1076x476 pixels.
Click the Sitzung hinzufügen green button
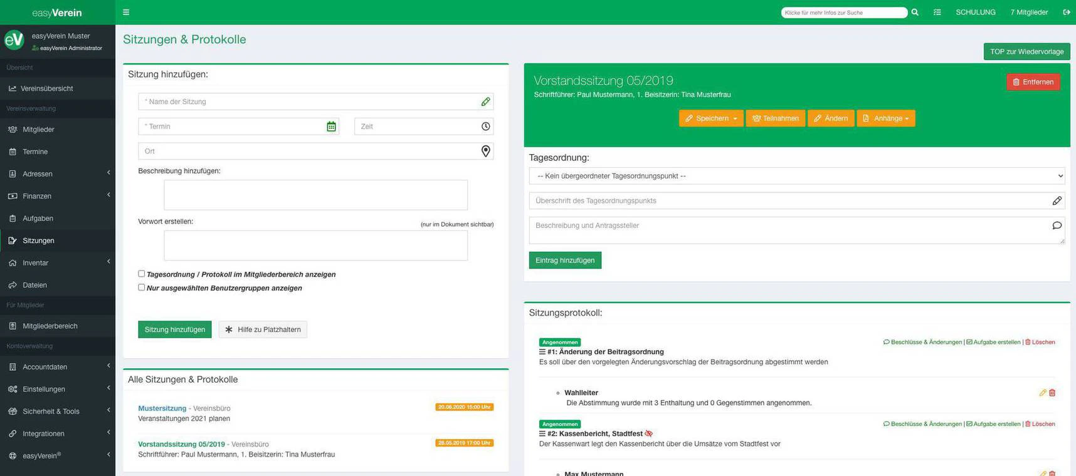click(x=175, y=329)
